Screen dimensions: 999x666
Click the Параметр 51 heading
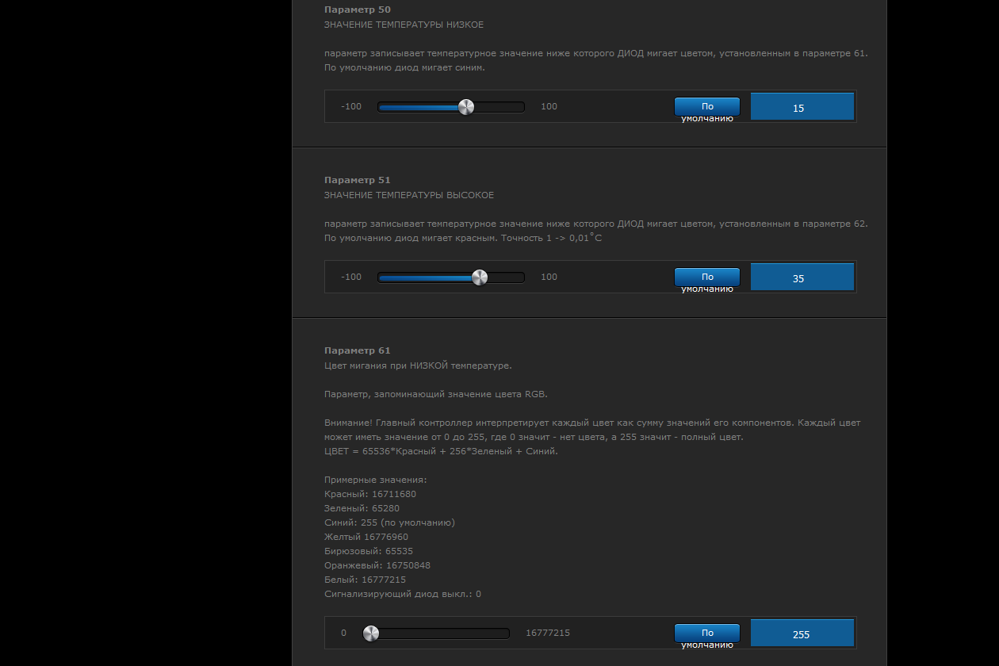[358, 180]
